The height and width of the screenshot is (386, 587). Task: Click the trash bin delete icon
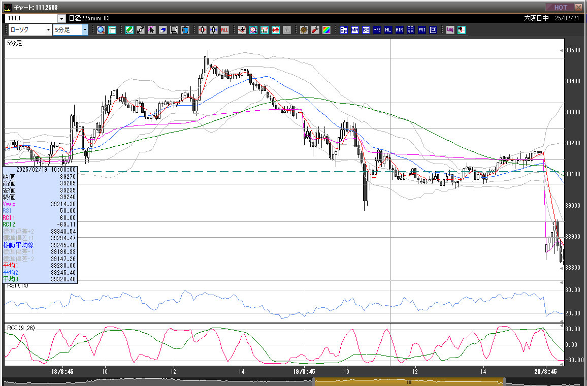click(x=185, y=30)
